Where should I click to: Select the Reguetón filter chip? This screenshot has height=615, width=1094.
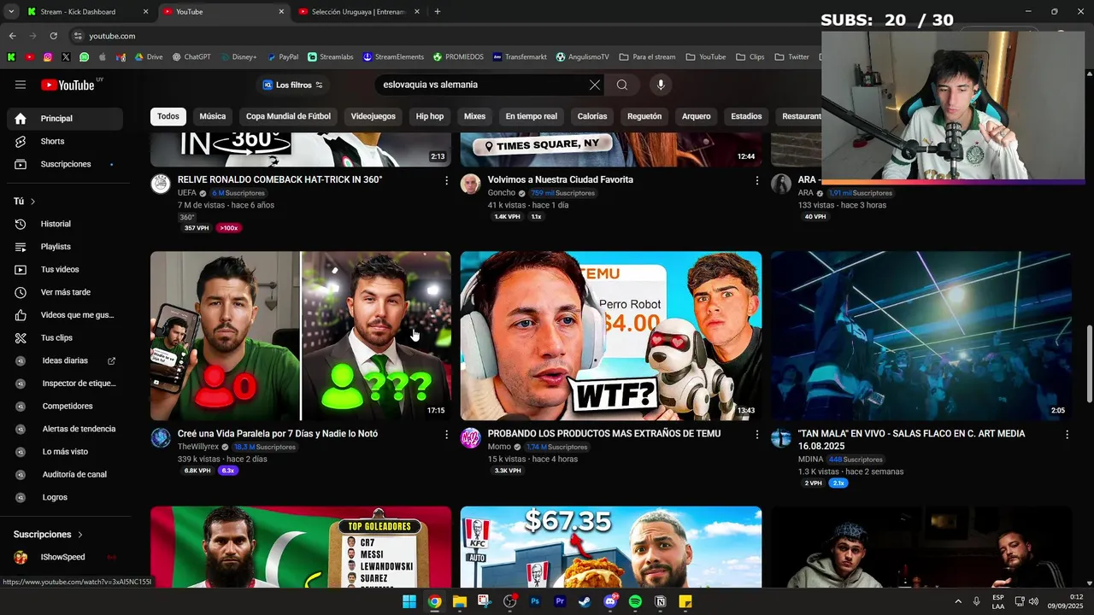click(x=644, y=116)
